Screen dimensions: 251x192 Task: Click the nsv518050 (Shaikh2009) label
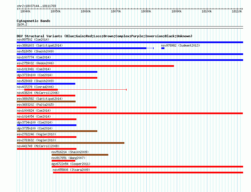pos(36,51)
